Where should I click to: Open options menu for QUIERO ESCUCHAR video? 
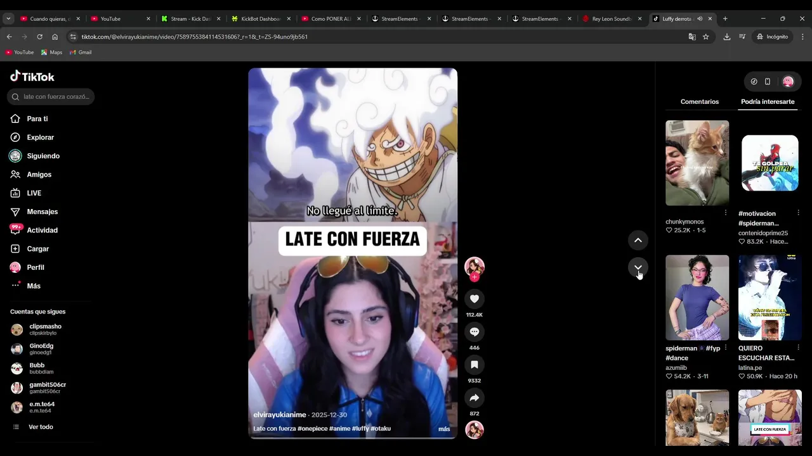798,348
